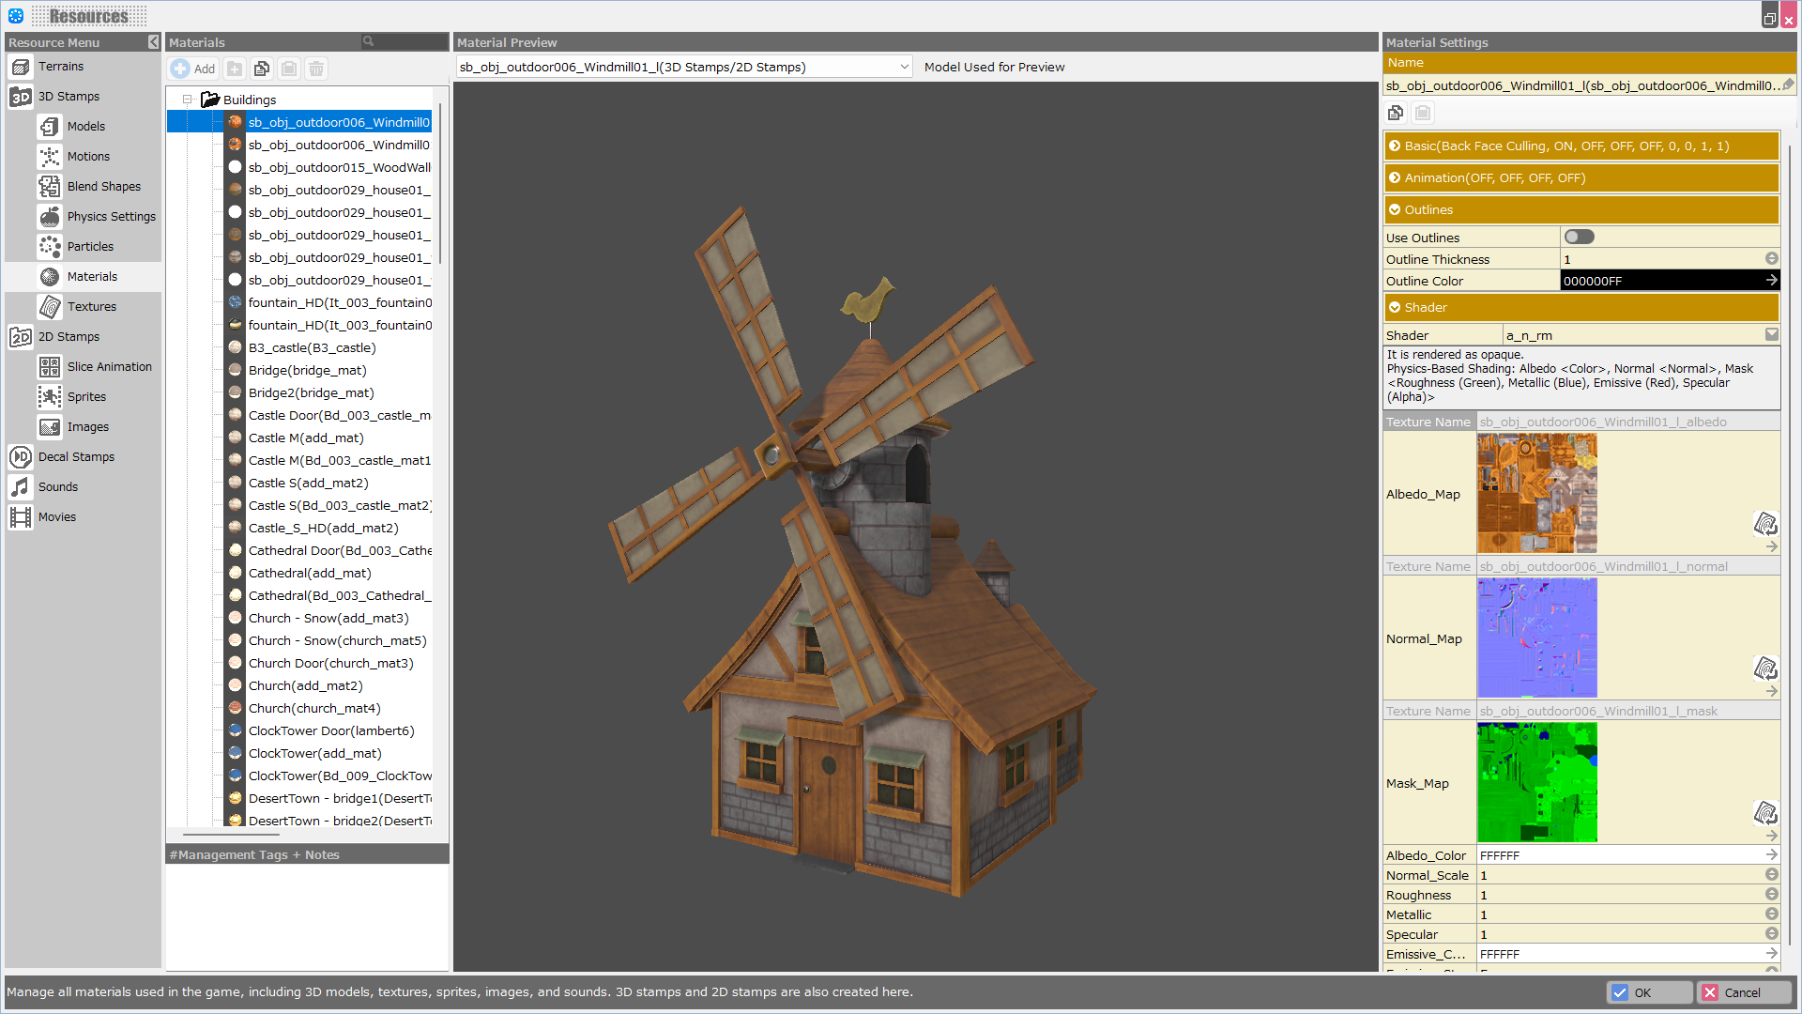Viewport: 1802px width, 1014px height.
Task: Select texture picker icon for Normal_Map
Action: (x=1765, y=668)
